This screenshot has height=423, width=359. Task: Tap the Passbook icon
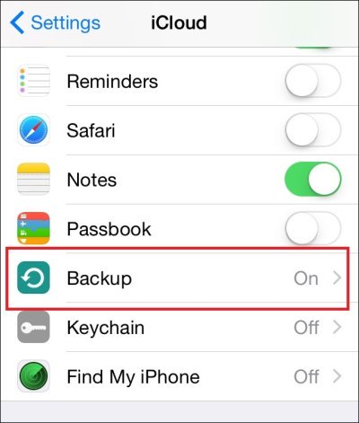point(33,228)
